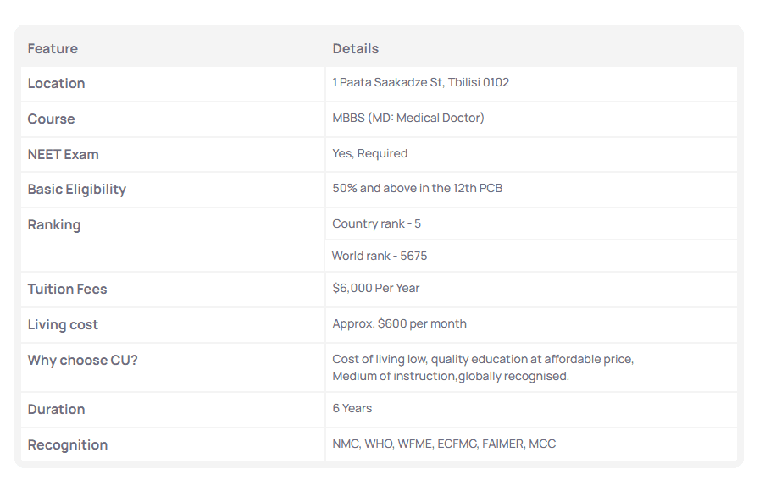
Task: Select the Basic Eligibility label
Action: tap(76, 190)
